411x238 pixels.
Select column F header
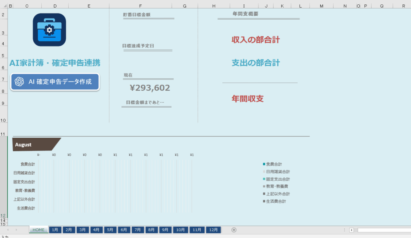point(140,6)
